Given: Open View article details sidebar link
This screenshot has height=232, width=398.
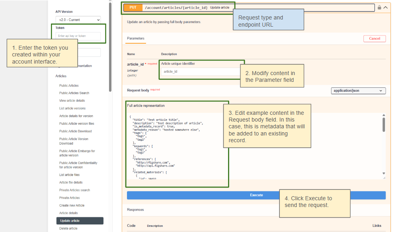Looking at the screenshot, I should coord(72,101).
